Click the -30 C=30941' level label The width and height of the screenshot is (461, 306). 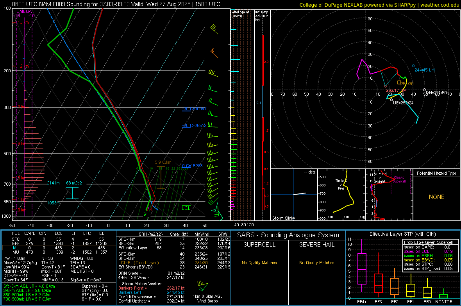pos(195,109)
